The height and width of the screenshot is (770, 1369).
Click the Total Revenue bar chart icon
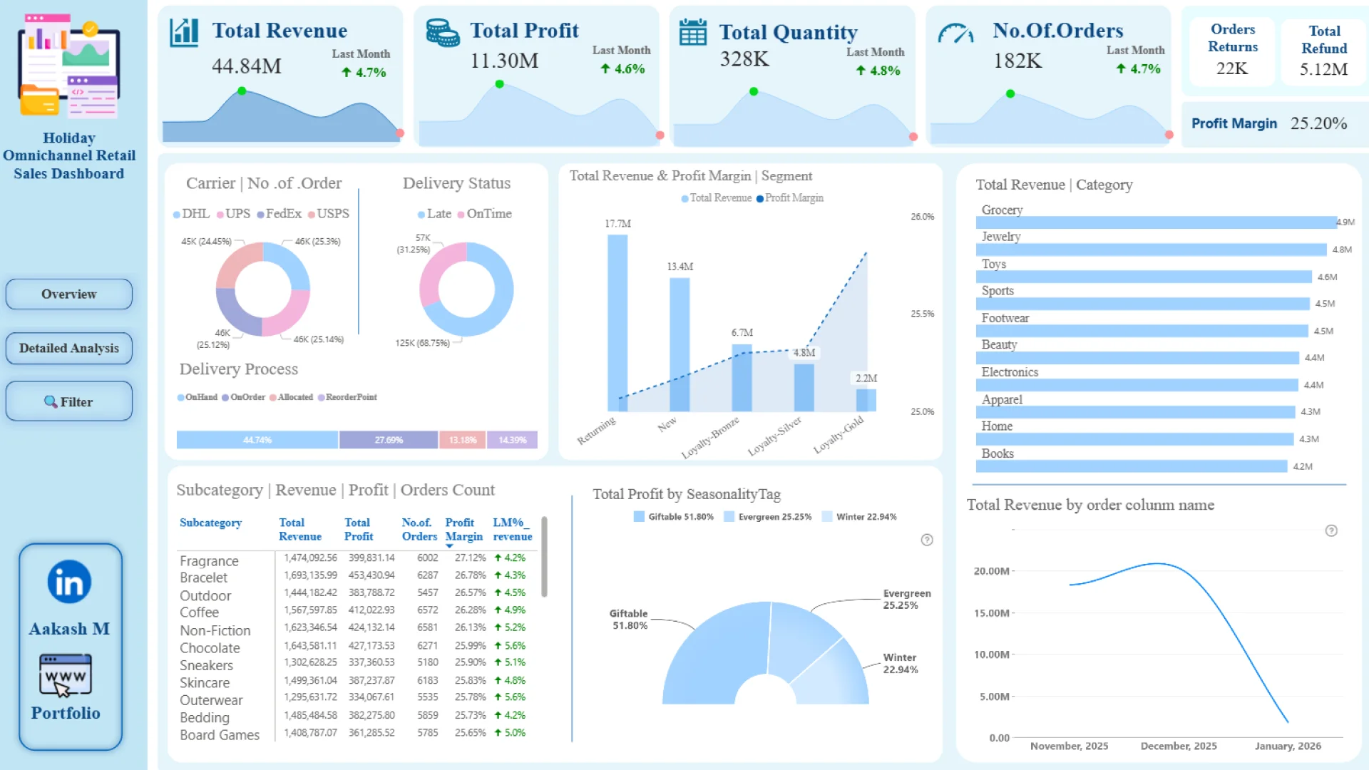(x=184, y=32)
